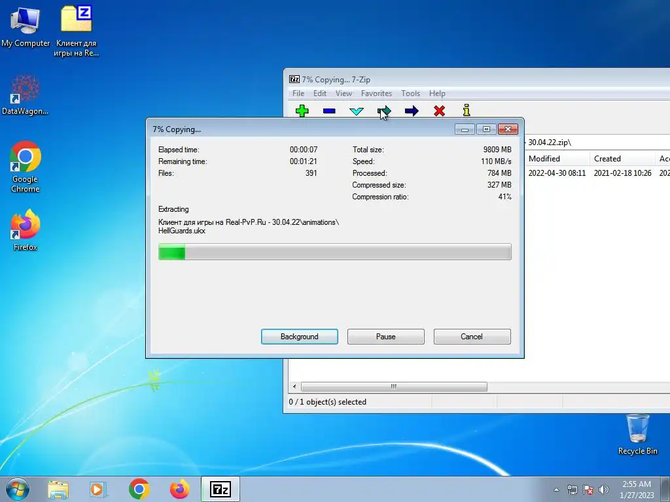670x502 pixels.
Task: Select the Firefox desktop shortcut
Action: (x=26, y=229)
